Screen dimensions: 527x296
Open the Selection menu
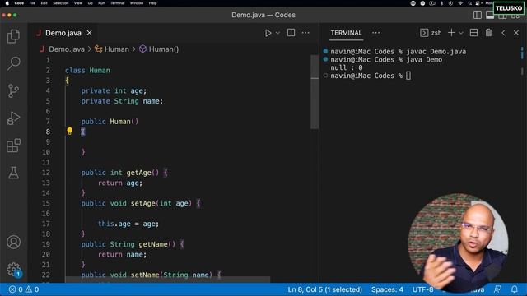point(60,3)
